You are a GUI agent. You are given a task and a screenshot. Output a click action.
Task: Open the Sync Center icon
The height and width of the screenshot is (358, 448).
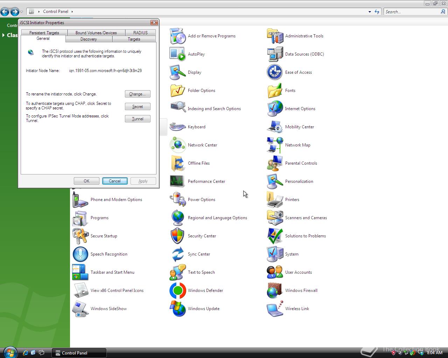[177, 254]
